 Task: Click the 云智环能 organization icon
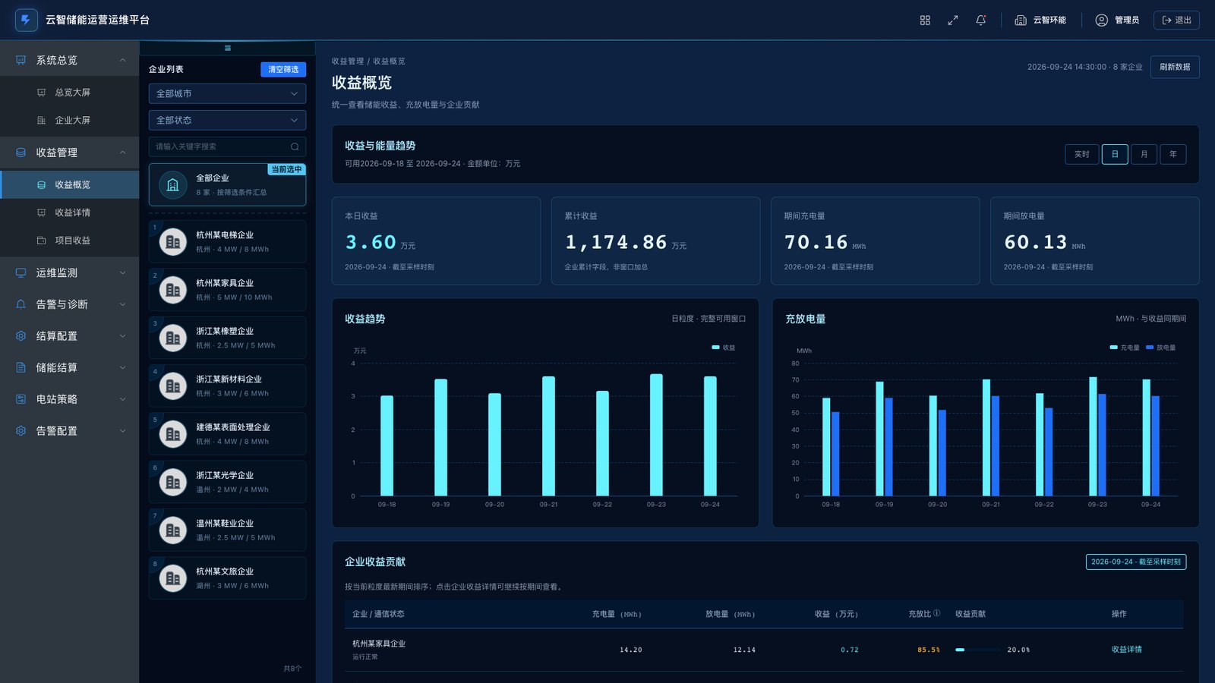[1021, 20]
